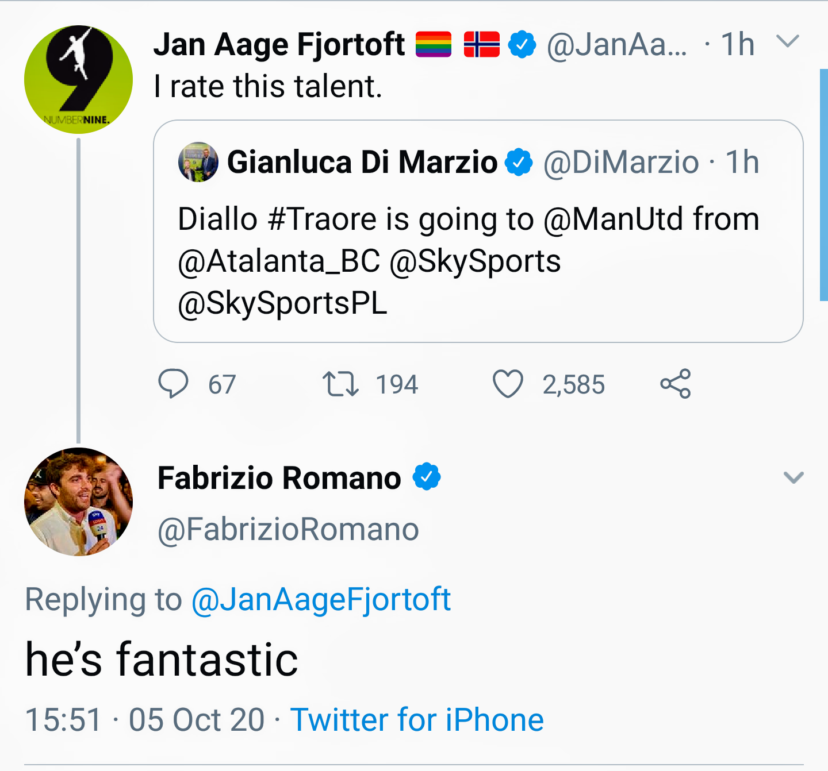Screen dimensions: 828x771
Task: Open the @JanAageFjortoft reply mention link
Action: click(321, 600)
